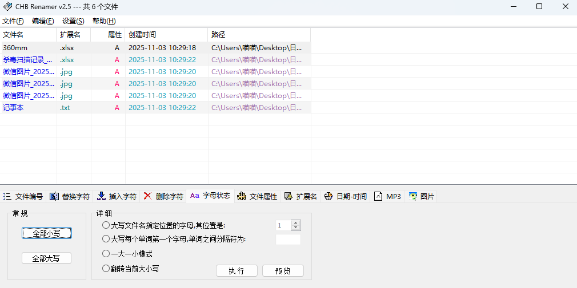Increase letter position with spinner up arrow
The height and width of the screenshot is (288, 577).
(295, 223)
